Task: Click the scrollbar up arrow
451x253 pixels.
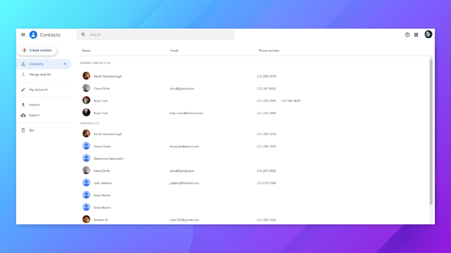Action: pyautogui.click(x=431, y=58)
